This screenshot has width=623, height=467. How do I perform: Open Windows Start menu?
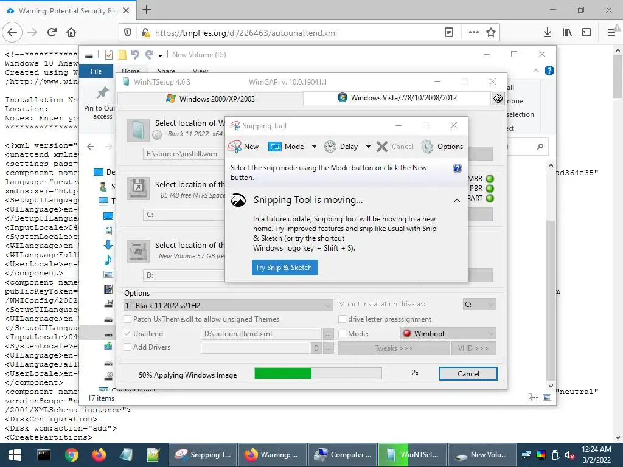[15, 455]
